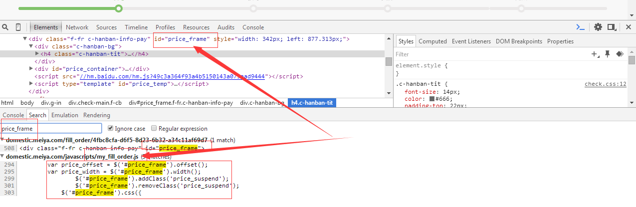
Task: Open DevTools settings gear
Action: (x=598, y=27)
